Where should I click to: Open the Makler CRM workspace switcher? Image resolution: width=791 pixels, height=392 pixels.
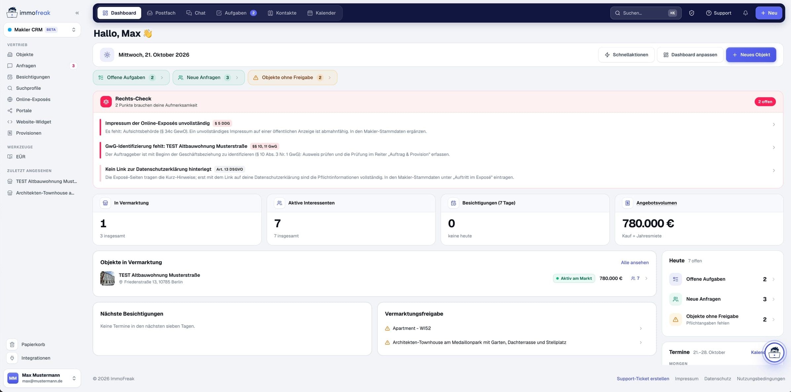click(x=42, y=30)
